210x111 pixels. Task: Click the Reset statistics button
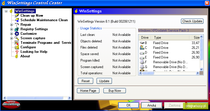(86, 81)
